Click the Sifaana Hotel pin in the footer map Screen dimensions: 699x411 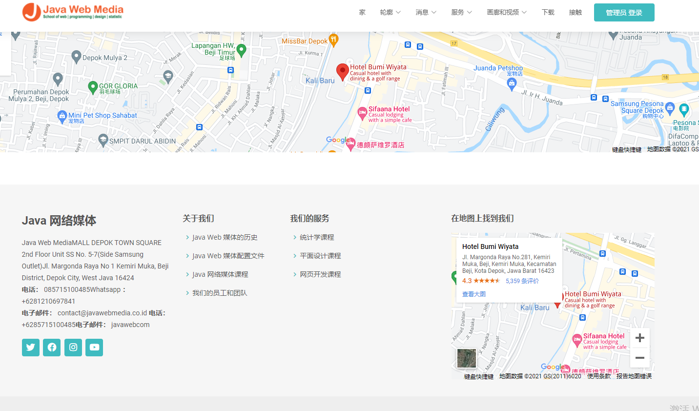coord(577,340)
